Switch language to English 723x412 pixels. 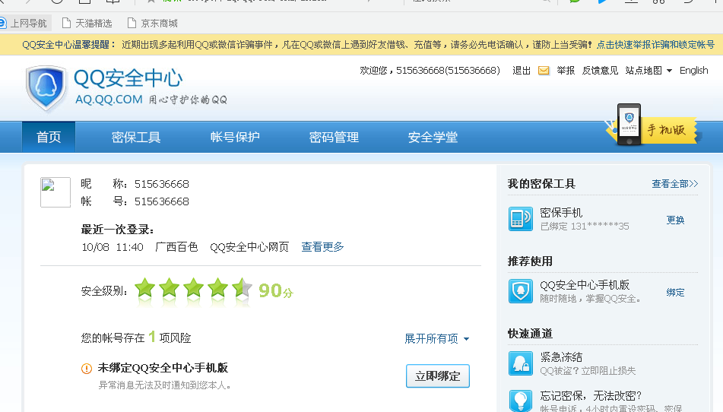[693, 71]
